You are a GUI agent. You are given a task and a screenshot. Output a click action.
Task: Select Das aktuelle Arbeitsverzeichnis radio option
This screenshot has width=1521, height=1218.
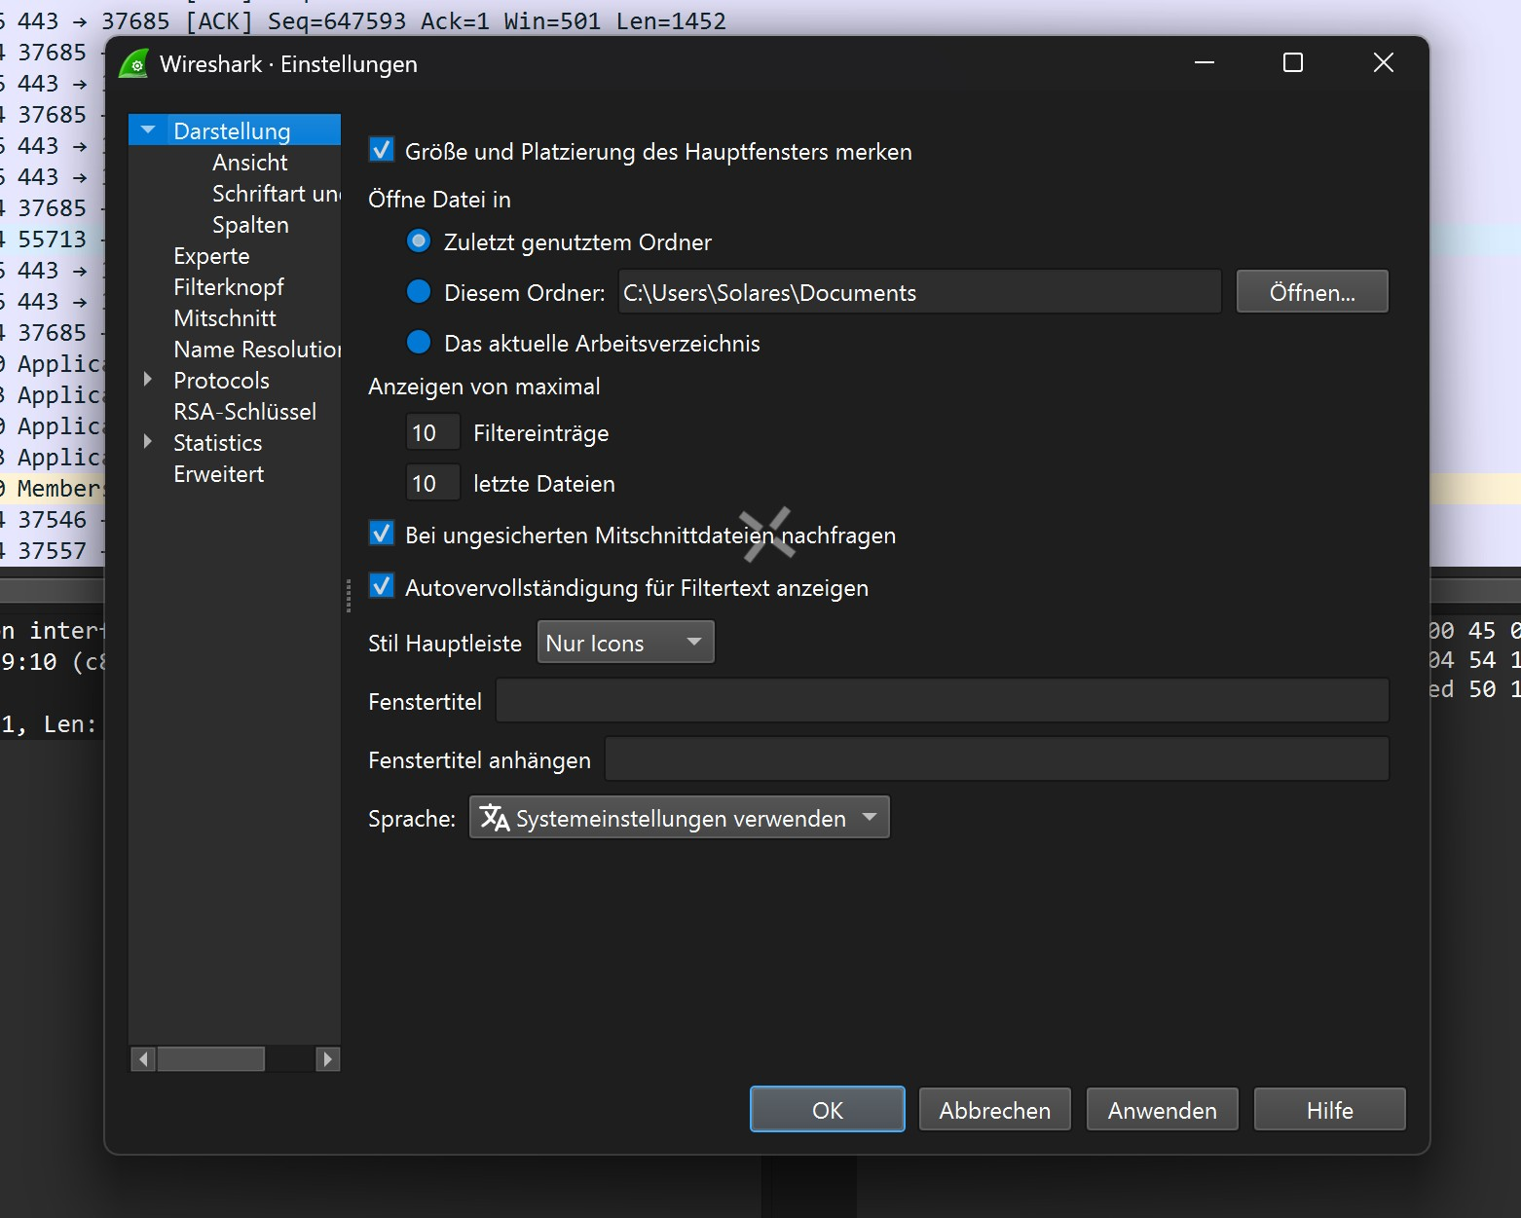pos(419,343)
